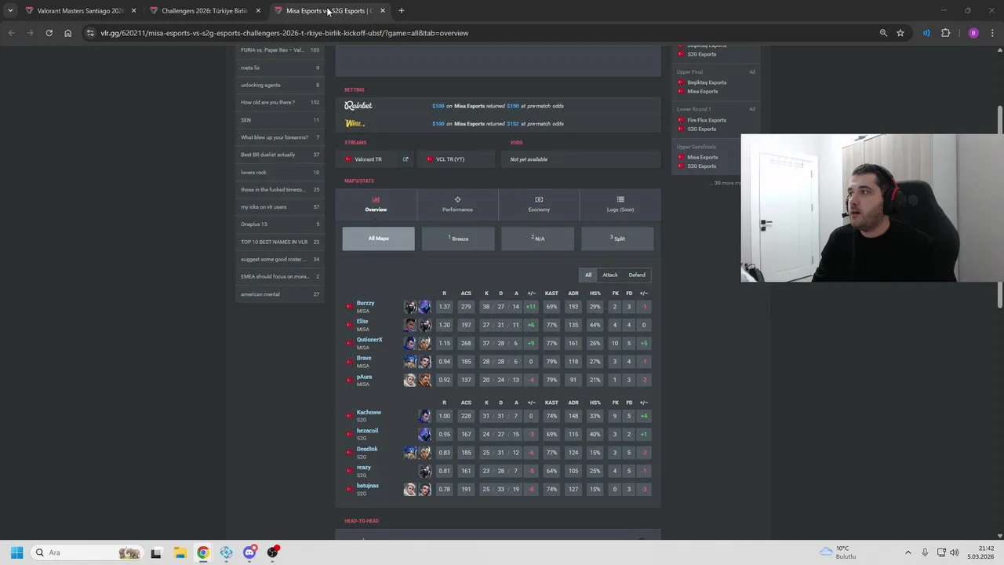Open thread 'How old are you there ?'
Screen dimensions: 1004x565
click(280, 102)
